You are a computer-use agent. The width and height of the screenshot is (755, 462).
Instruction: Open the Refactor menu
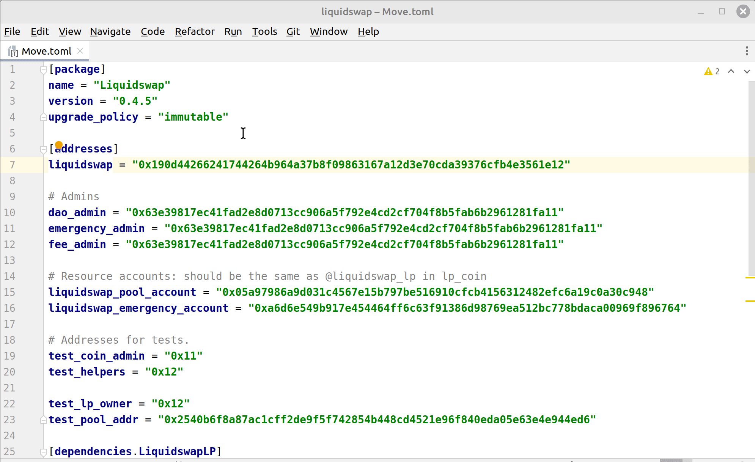pyautogui.click(x=194, y=31)
